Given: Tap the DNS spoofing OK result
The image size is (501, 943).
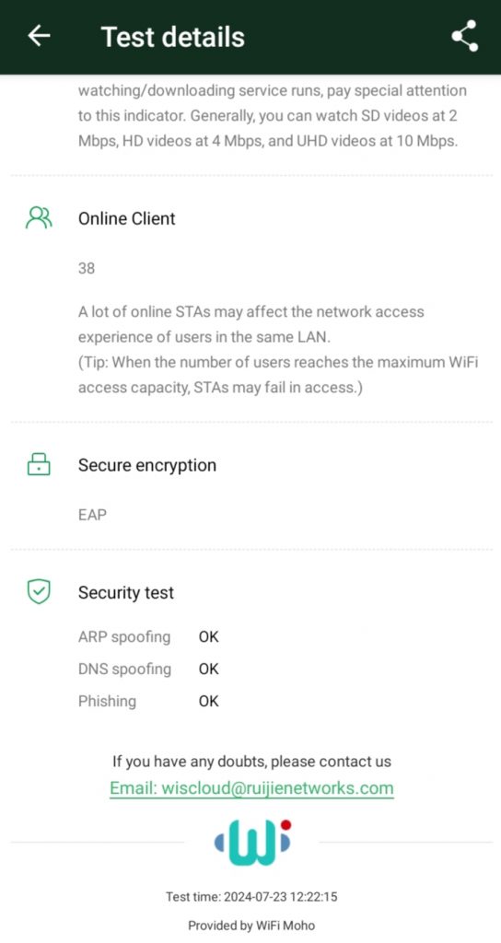Looking at the screenshot, I should 209,669.
